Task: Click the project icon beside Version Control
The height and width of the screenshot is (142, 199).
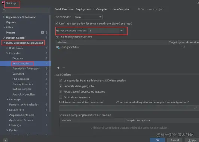Action: [x=46, y=38]
